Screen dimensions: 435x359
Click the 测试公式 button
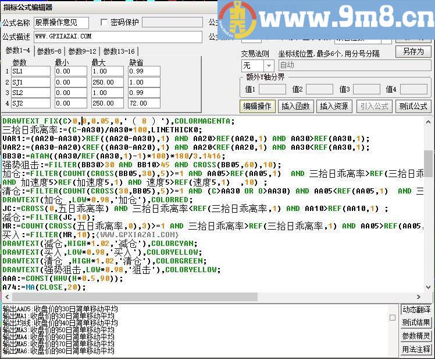tap(413, 106)
